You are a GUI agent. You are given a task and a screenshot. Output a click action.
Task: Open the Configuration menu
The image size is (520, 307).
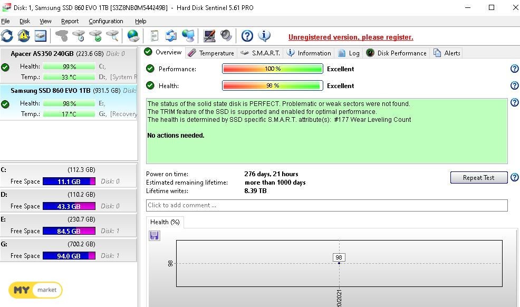(x=106, y=21)
